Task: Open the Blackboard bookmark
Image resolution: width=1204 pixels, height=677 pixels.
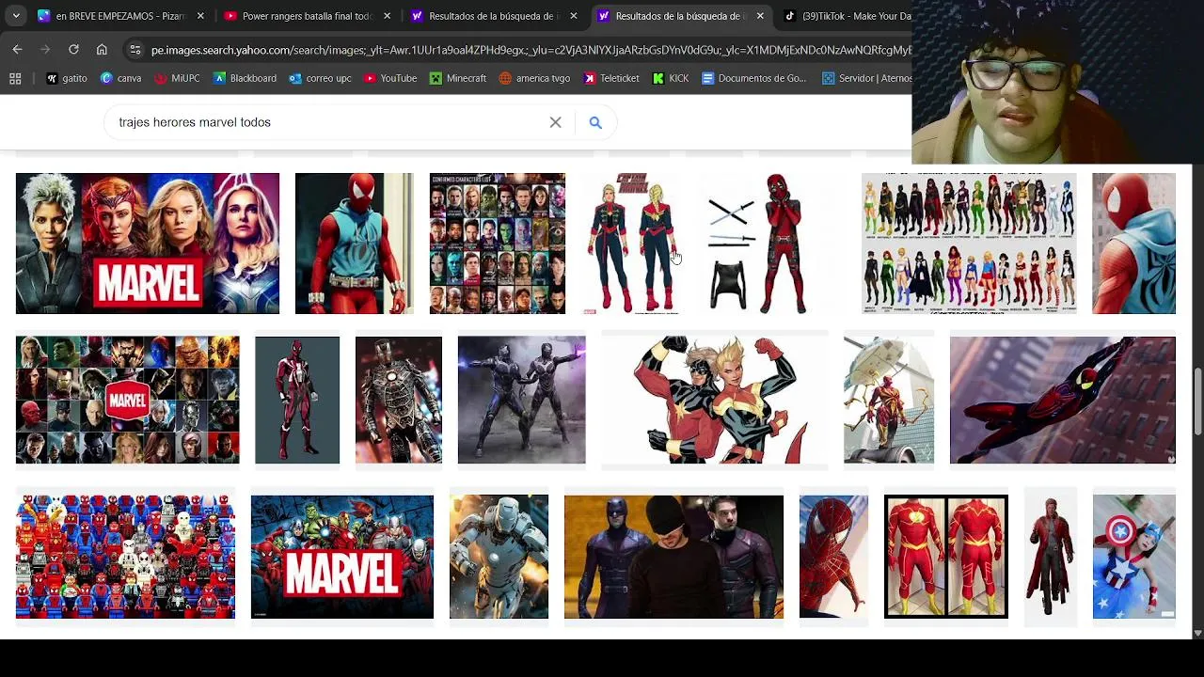Action: 245,78
